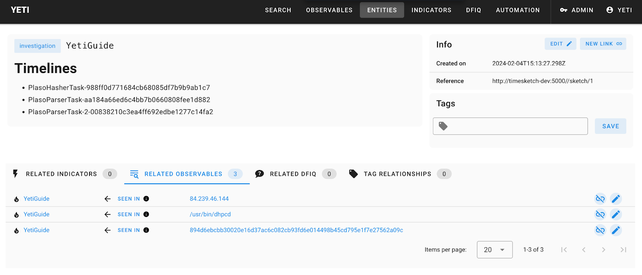Go to the last page of results

623,250
